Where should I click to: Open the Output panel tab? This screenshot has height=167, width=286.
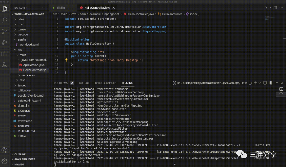(x=84, y=83)
